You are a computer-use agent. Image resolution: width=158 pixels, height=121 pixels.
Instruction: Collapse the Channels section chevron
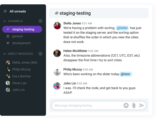pos(5,21)
